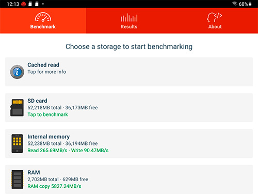Select Internal memory storage entry title

49,137
